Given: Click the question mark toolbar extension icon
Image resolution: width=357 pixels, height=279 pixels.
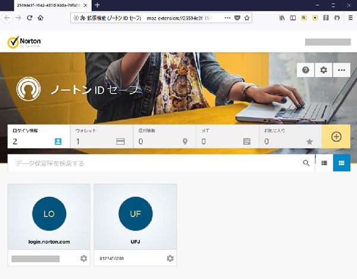Looking at the screenshot, I should 326,18.
